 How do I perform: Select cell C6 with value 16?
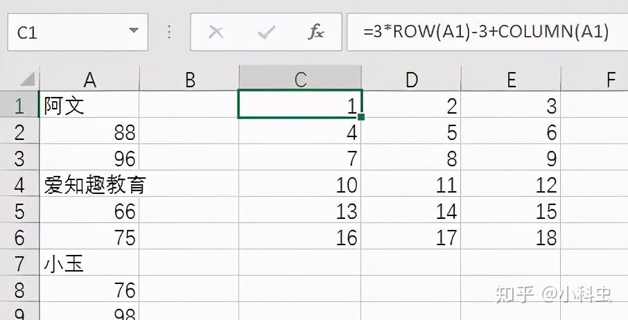coord(300,236)
